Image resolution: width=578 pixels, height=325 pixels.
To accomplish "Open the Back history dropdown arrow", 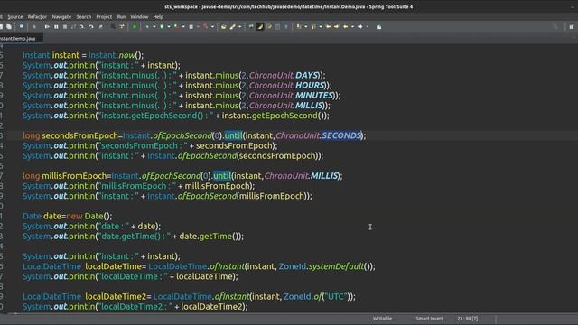I will coord(352,26).
